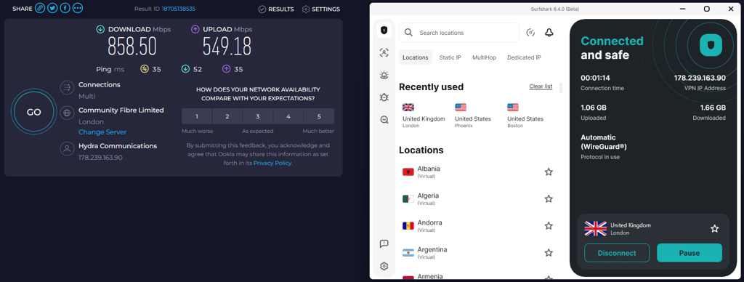Click the Surfshark shield logo in the Connected panel

click(711, 46)
